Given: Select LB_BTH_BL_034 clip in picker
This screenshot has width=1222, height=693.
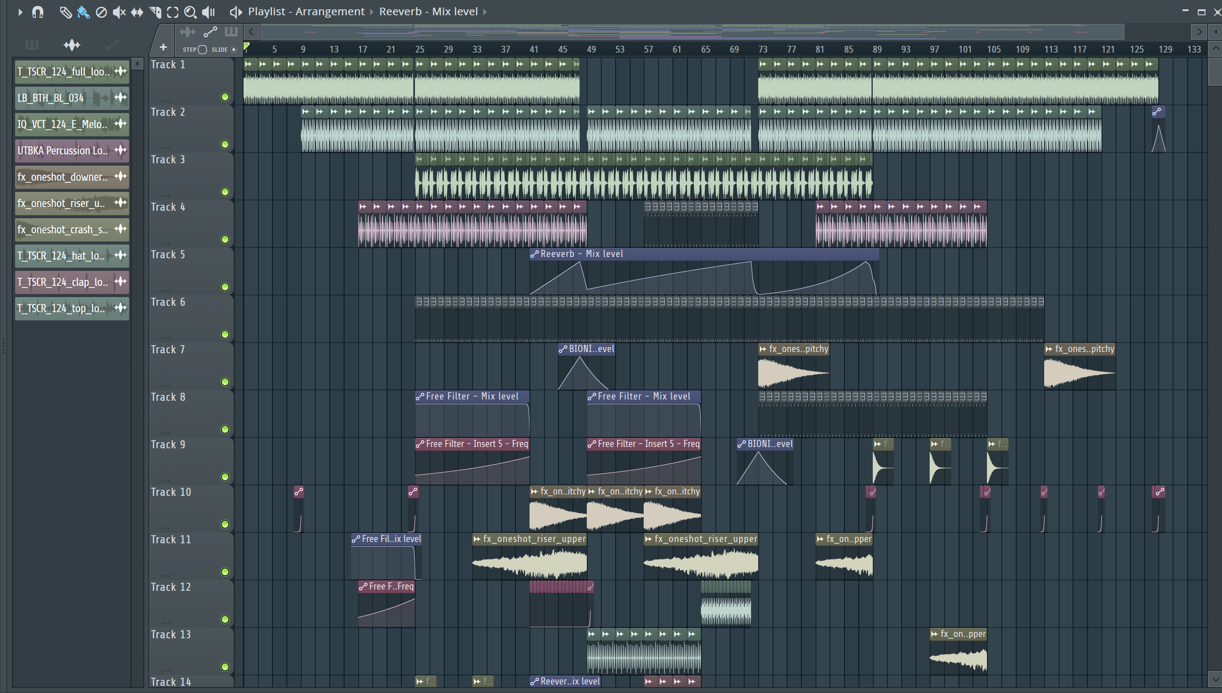Looking at the screenshot, I should [72, 98].
